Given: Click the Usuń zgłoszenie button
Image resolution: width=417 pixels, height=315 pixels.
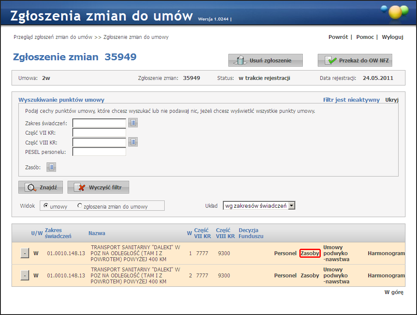Looking at the screenshot, I should point(265,61).
